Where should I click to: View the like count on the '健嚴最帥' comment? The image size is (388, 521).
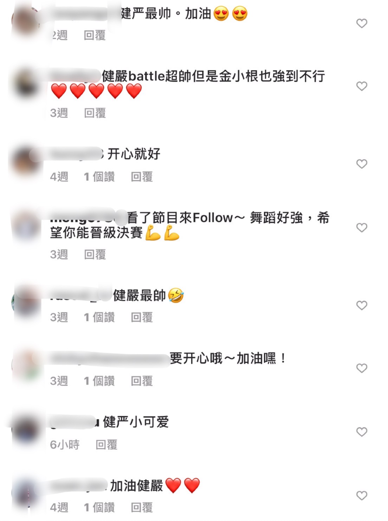pos(99,317)
